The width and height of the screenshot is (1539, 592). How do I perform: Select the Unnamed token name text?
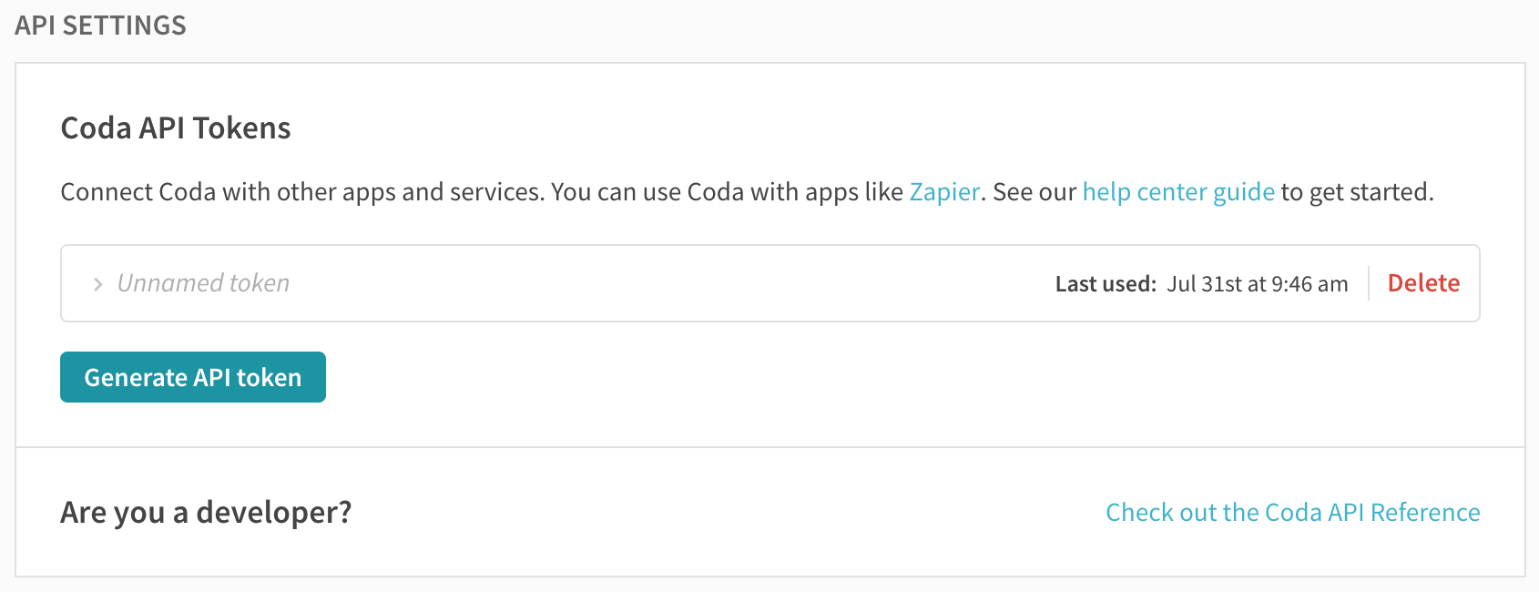tap(203, 283)
